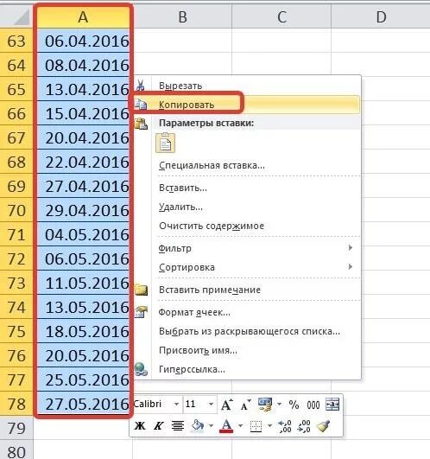Click cell containing 18.05.2016
This screenshot has height=459, width=430.
tap(83, 331)
